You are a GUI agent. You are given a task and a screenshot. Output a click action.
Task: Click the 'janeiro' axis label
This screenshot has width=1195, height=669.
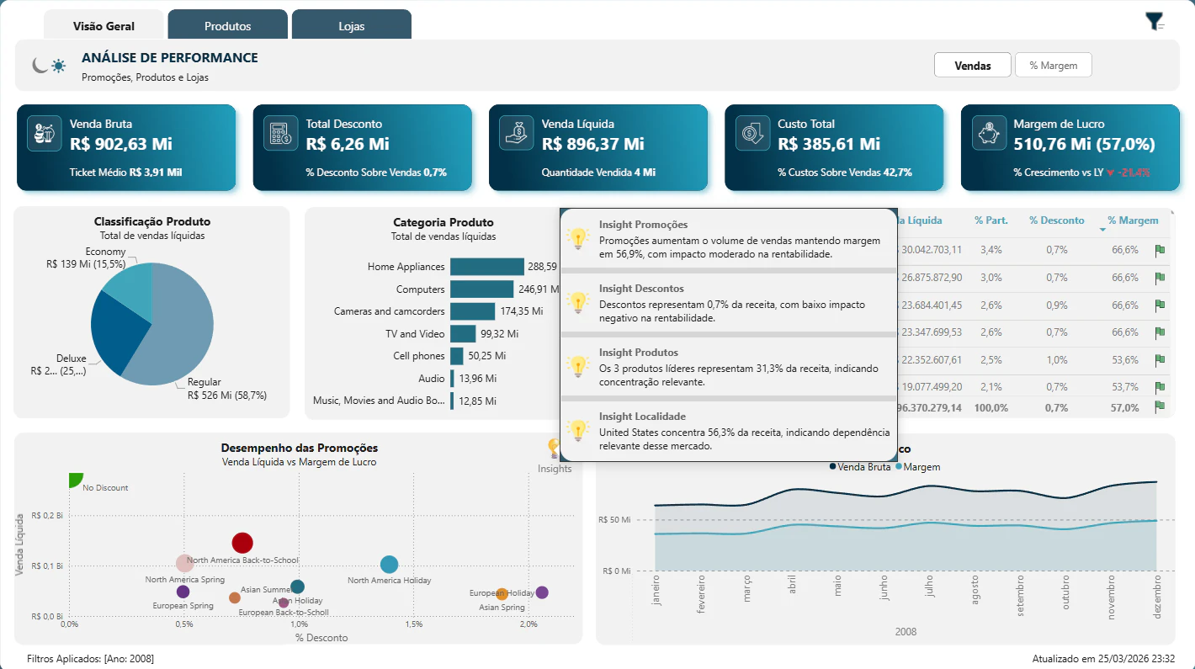coord(656,591)
